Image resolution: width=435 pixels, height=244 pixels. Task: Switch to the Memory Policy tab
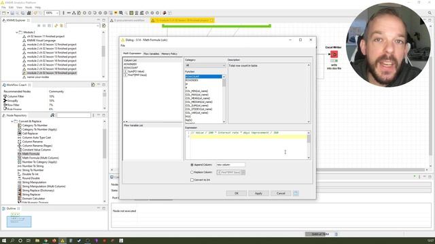click(x=169, y=54)
